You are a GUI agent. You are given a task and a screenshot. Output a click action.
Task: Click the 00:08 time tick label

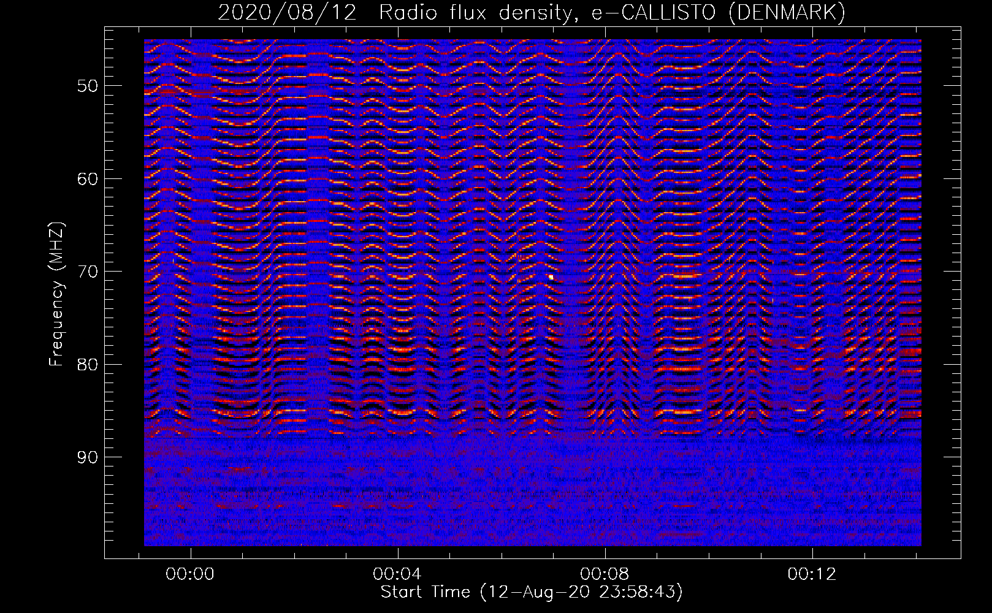[605, 574]
